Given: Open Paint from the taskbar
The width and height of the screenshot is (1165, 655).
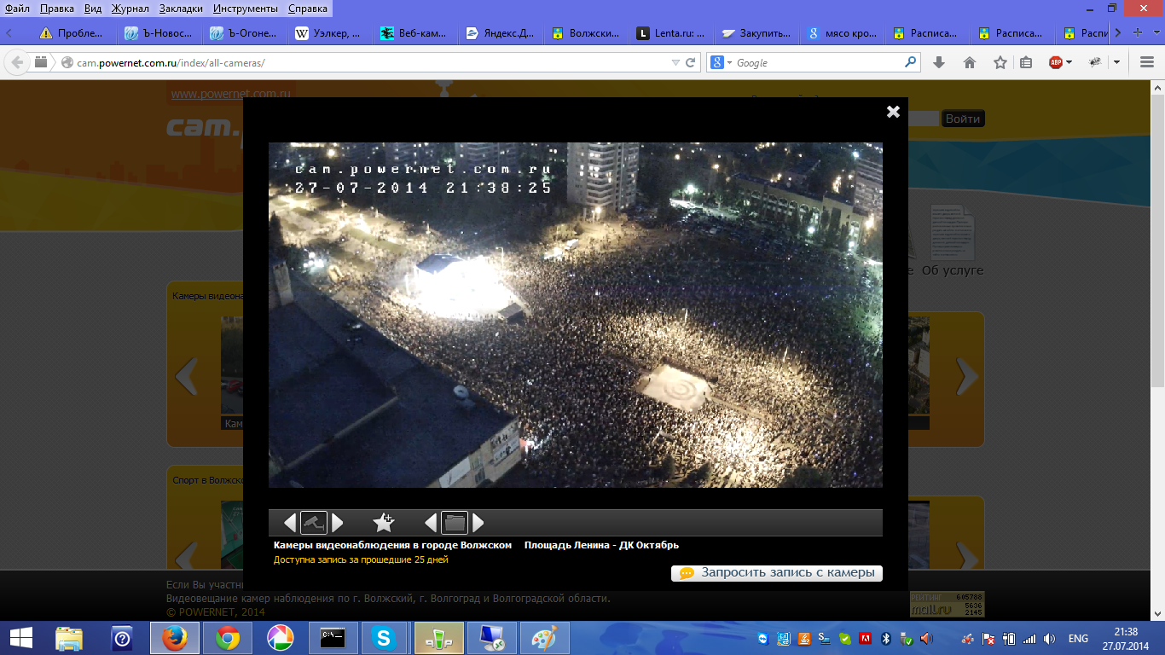Looking at the screenshot, I should click(543, 638).
